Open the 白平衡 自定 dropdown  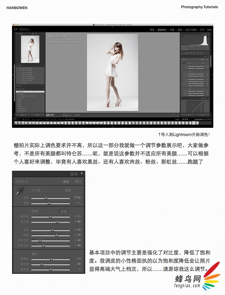tap(69, 190)
